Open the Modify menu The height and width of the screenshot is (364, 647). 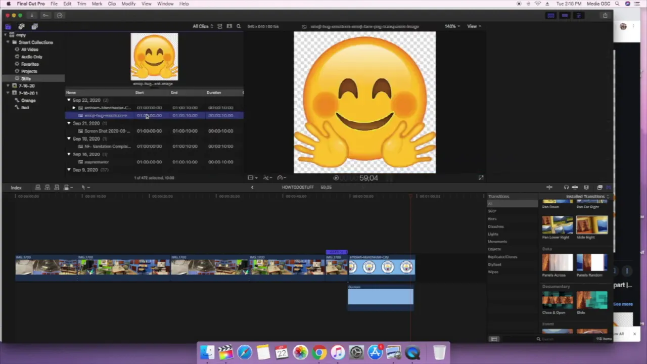[128, 4]
